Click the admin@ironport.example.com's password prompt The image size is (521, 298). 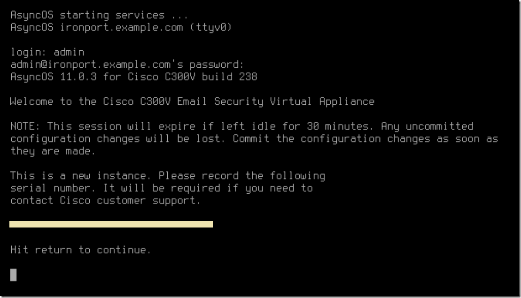pos(127,64)
